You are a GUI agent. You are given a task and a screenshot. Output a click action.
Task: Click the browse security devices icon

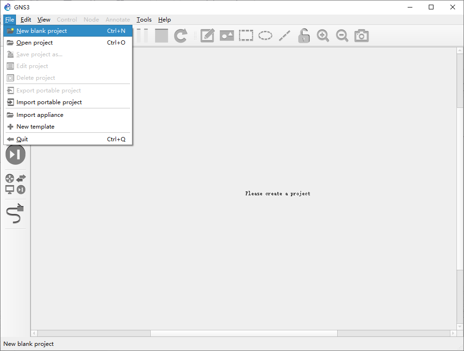15,154
